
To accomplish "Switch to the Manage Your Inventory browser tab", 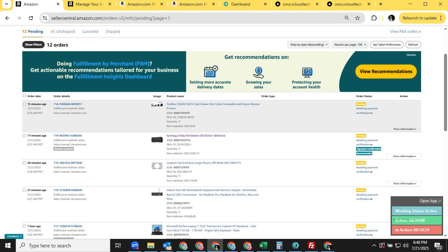I will click(90, 4).
